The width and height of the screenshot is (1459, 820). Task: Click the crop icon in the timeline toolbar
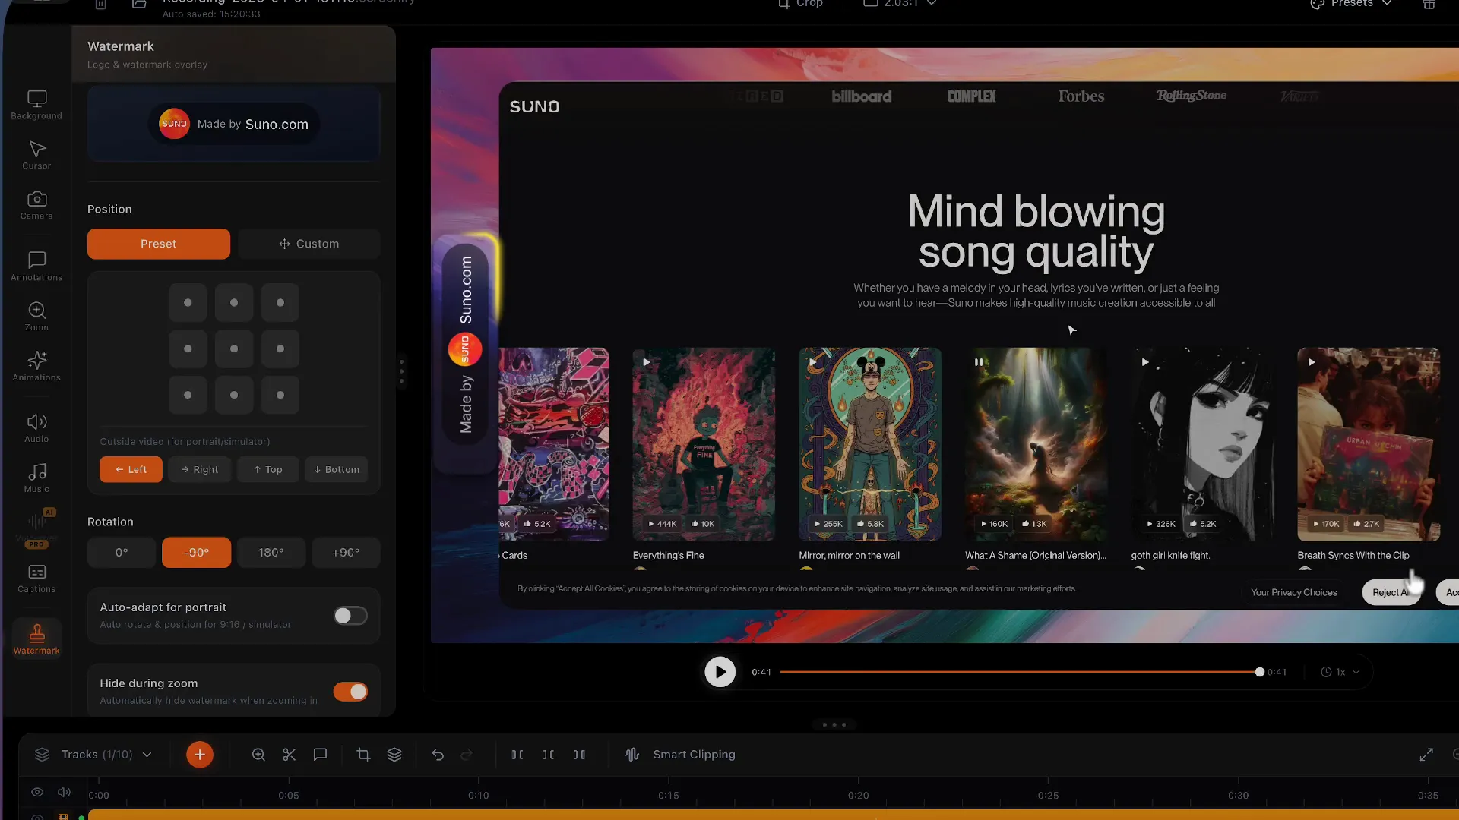(x=363, y=755)
